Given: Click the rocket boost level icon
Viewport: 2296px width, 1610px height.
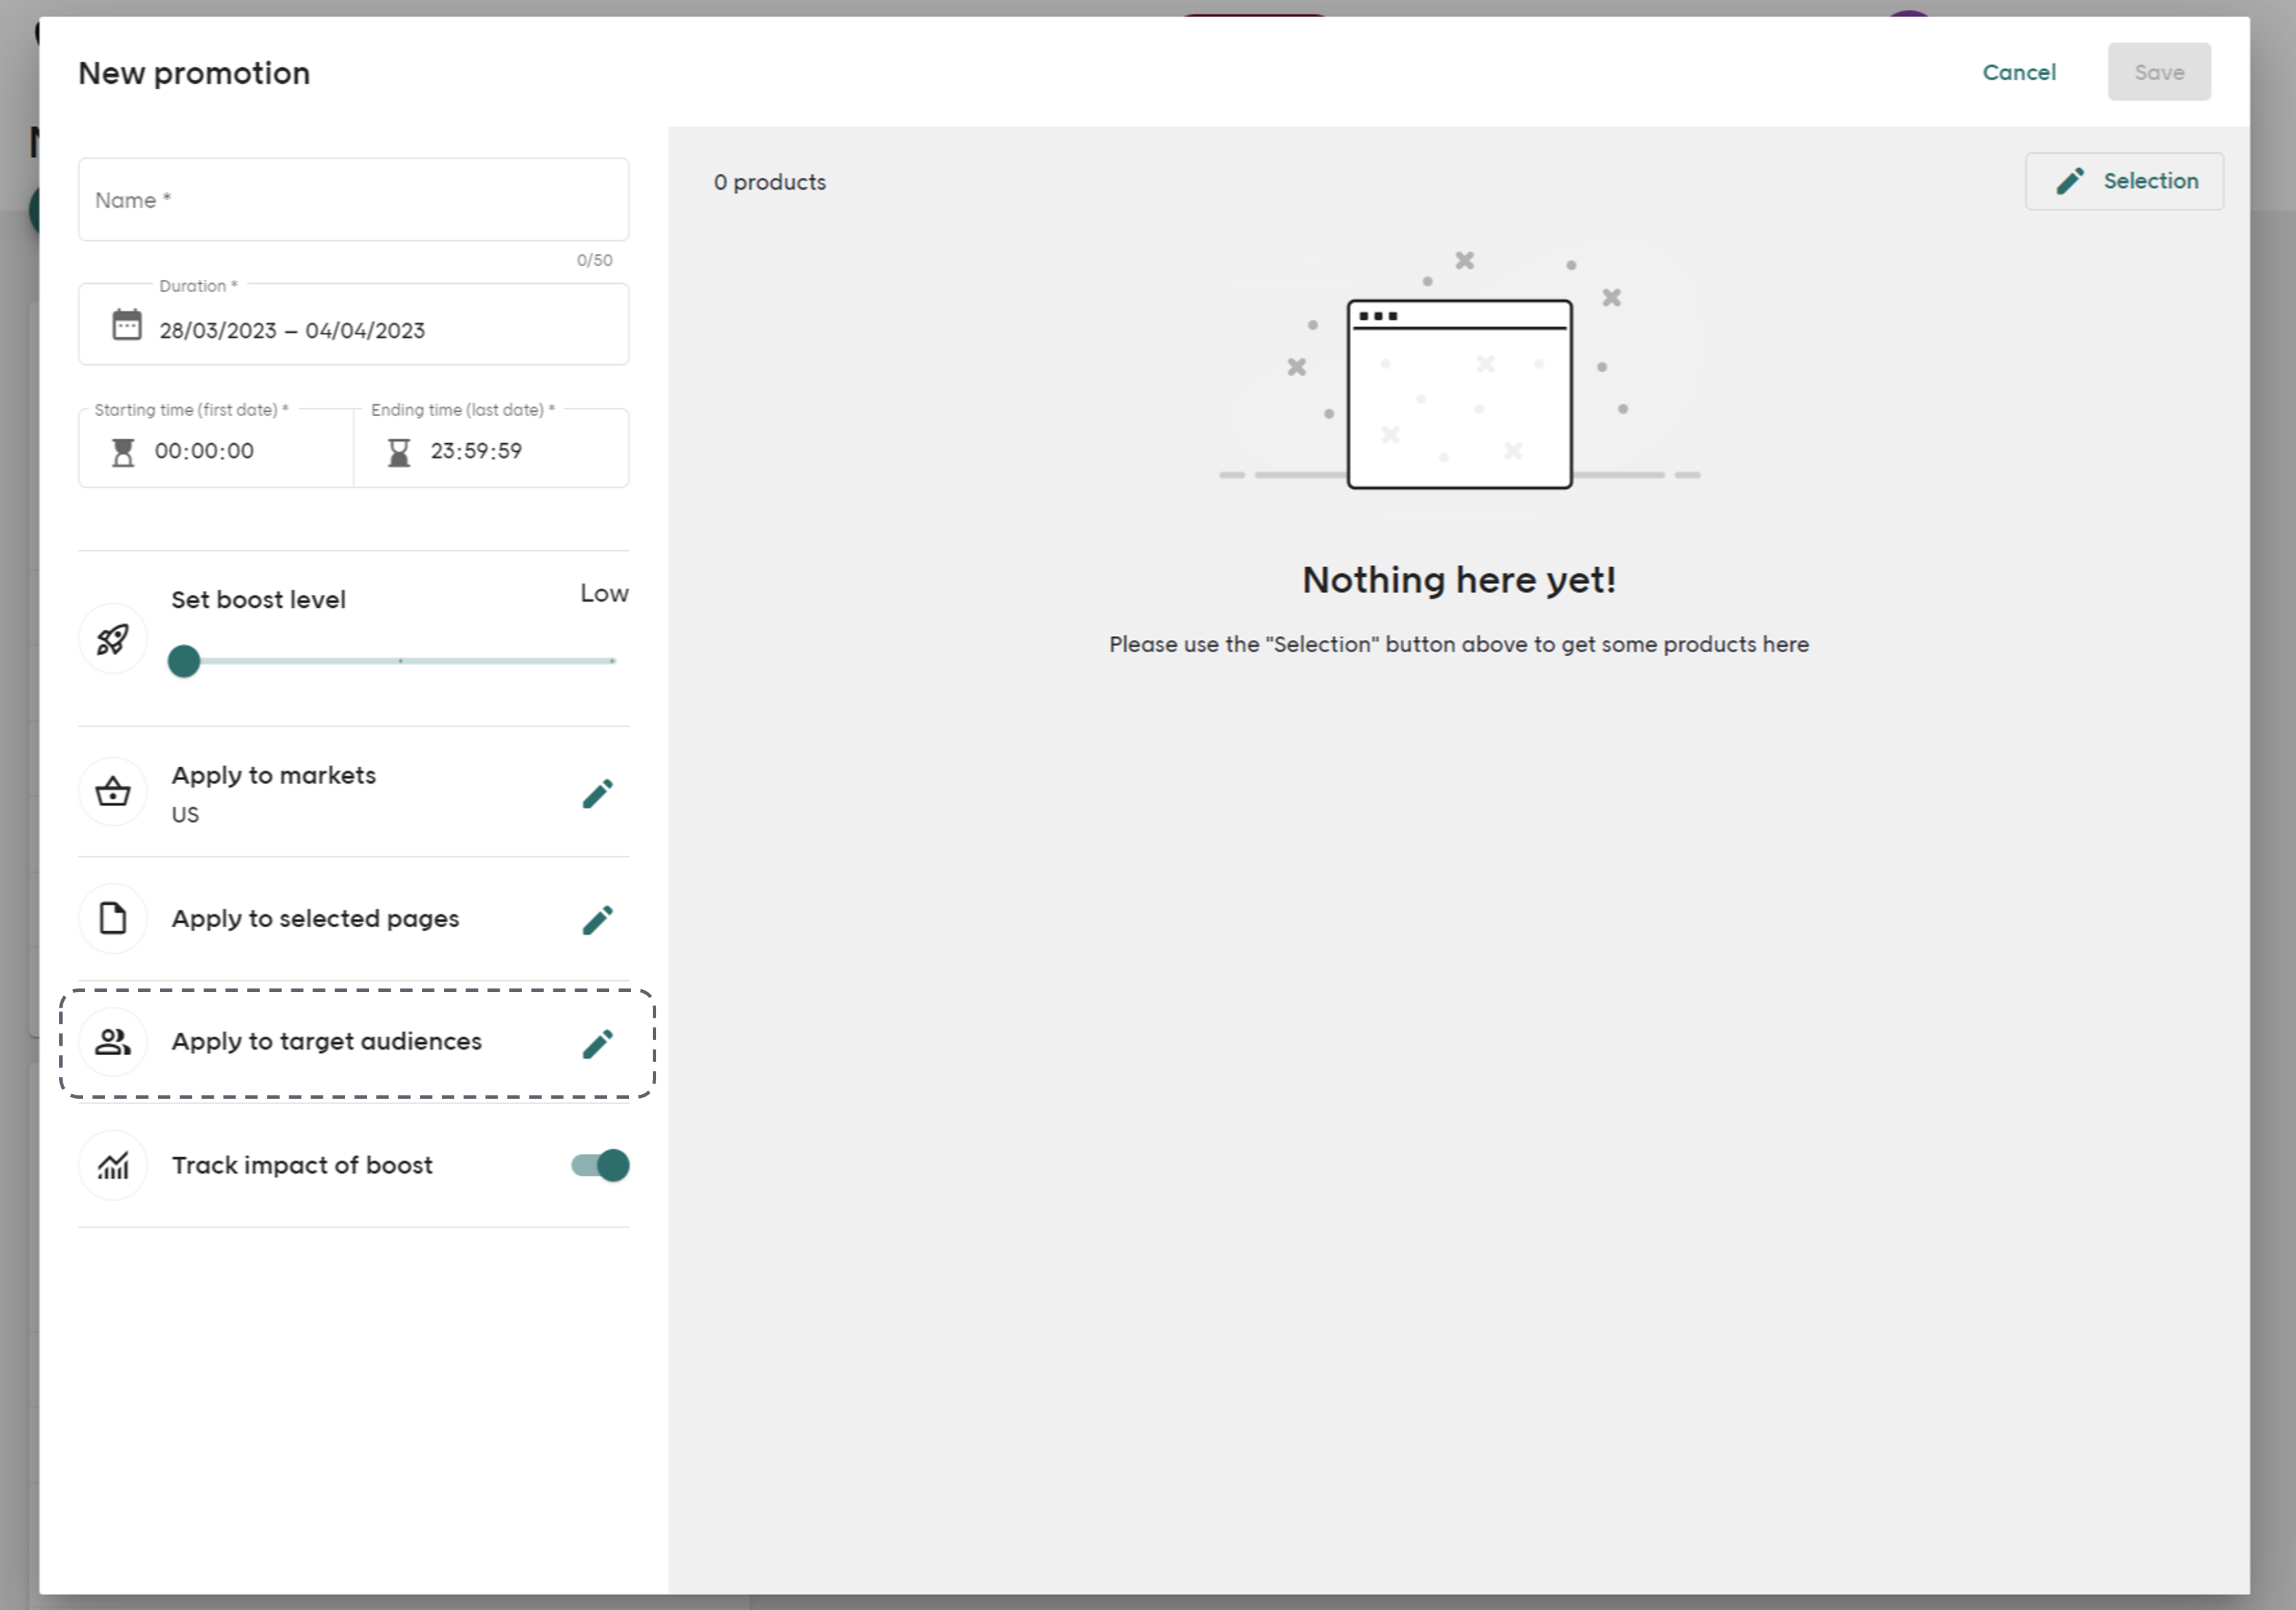Looking at the screenshot, I should (x=113, y=639).
